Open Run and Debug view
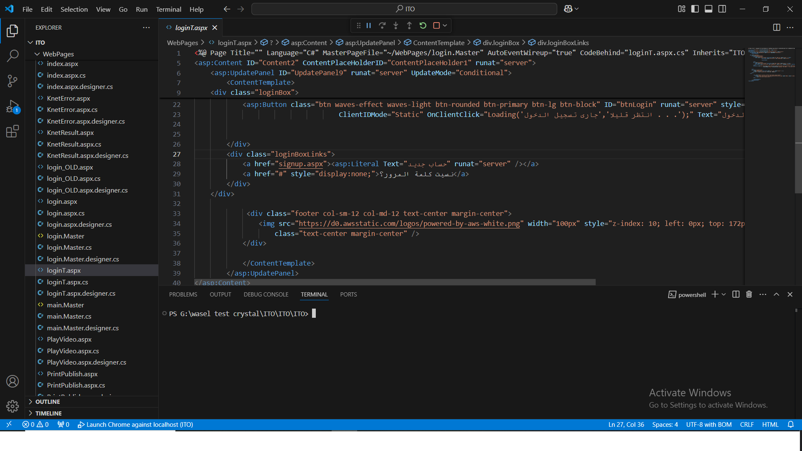Screen dimensions: 802x451 (x=13, y=106)
